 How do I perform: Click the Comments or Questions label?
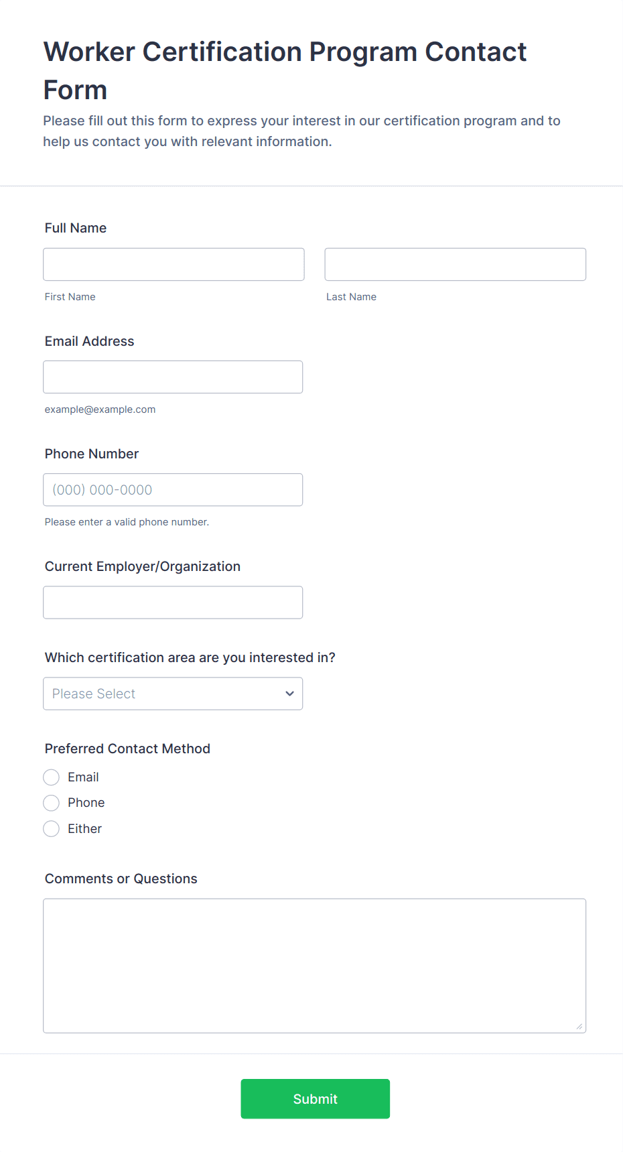[x=121, y=879]
